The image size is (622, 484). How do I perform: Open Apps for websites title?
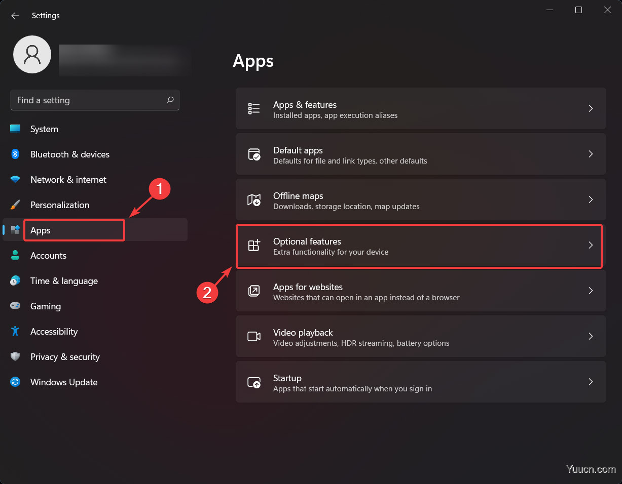pyautogui.click(x=308, y=287)
